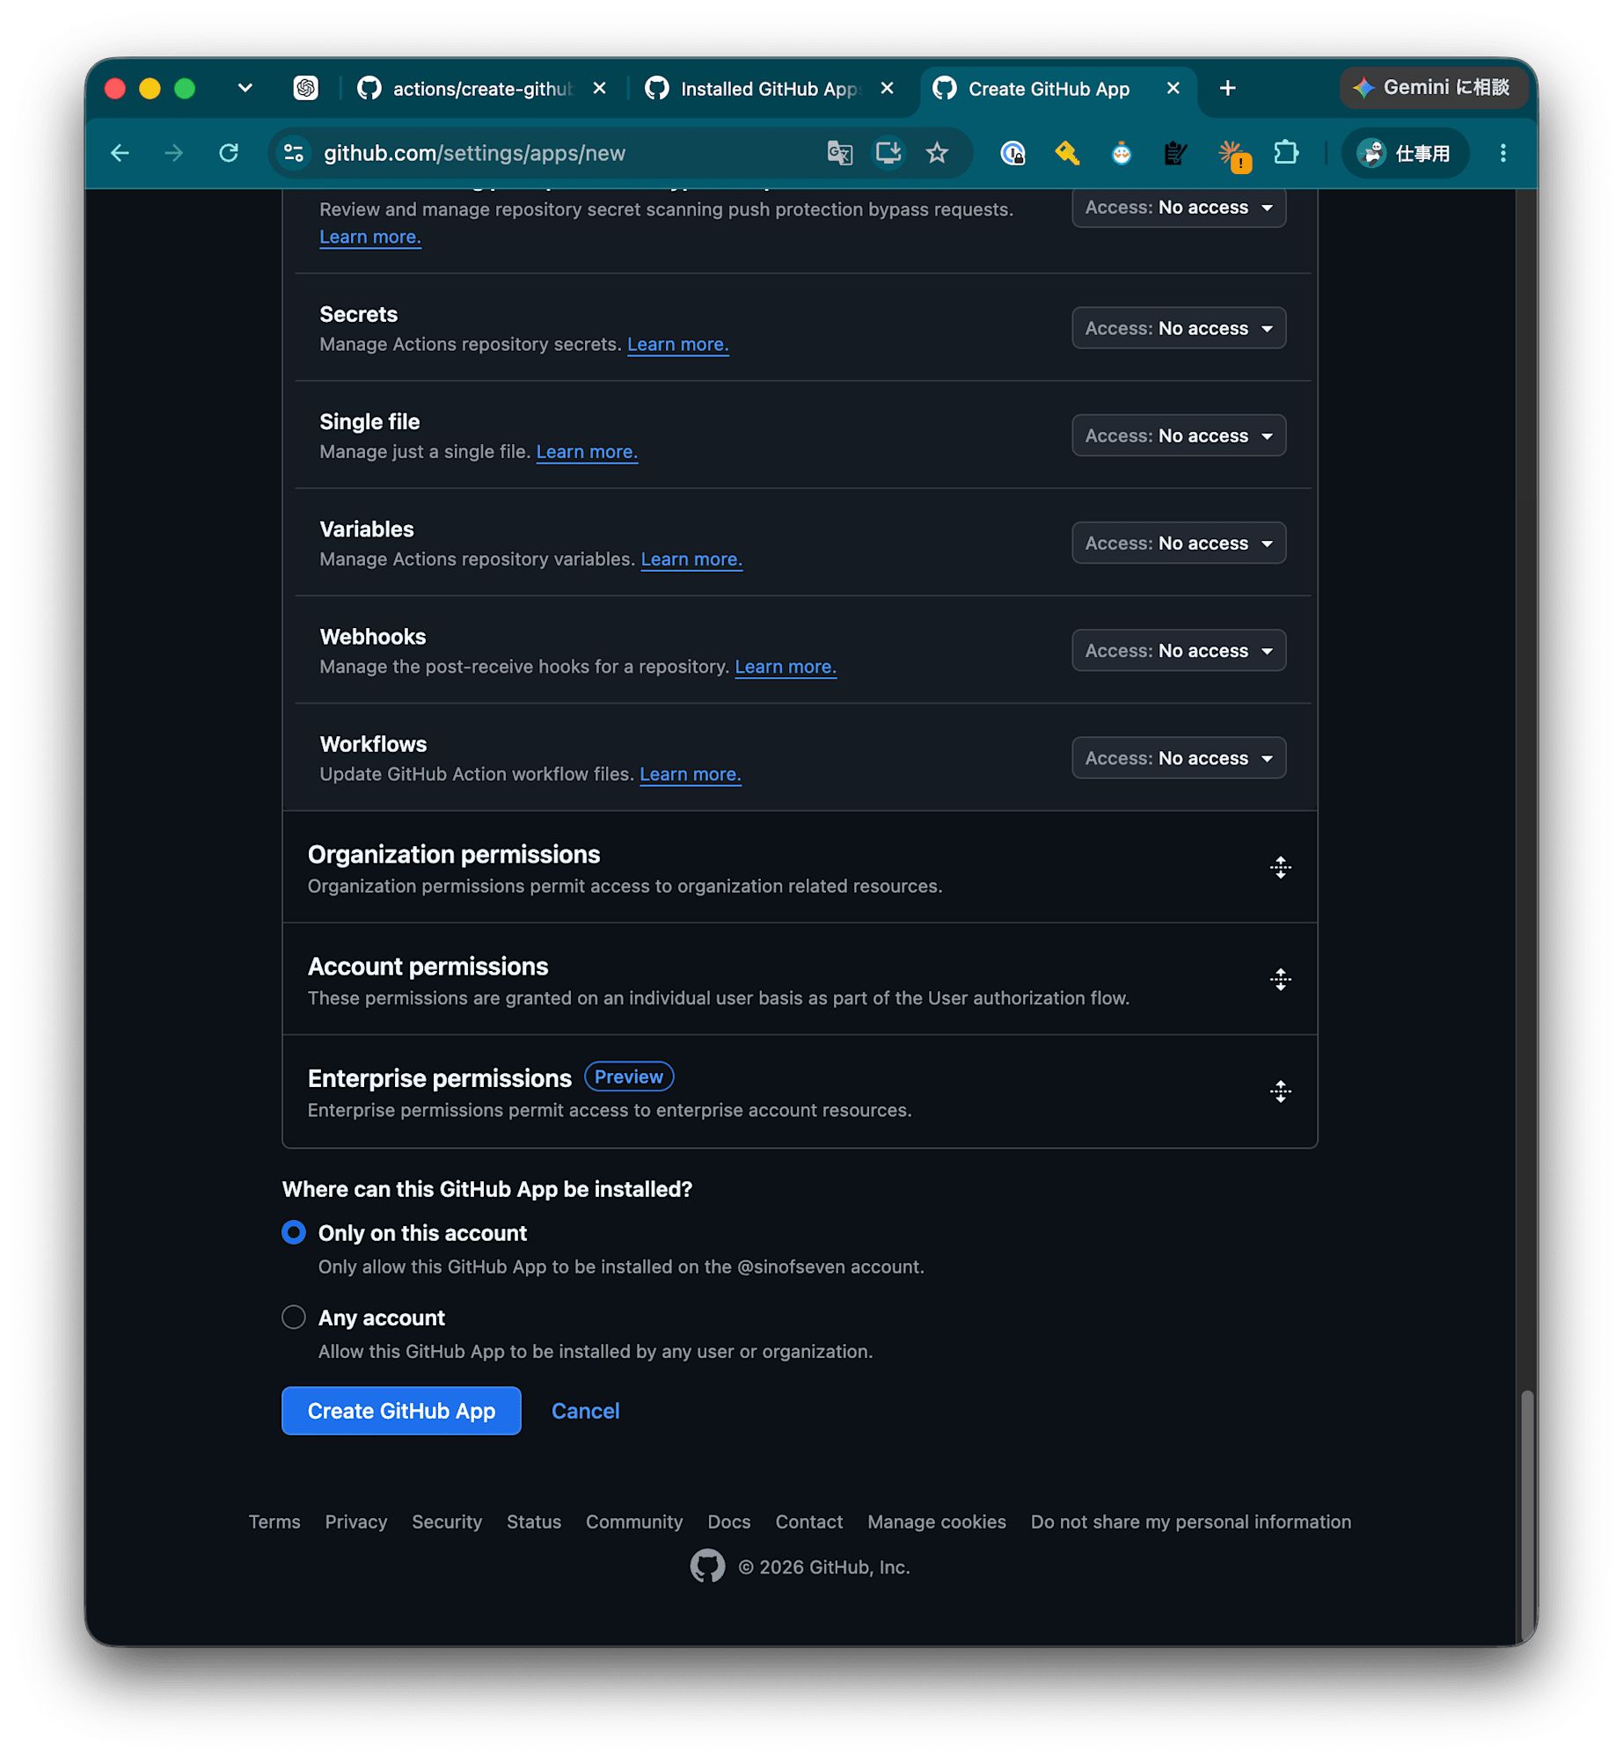Screen dimensions: 1623x1759
Task: Open the Single file access dropdown
Action: click(1177, 435)
